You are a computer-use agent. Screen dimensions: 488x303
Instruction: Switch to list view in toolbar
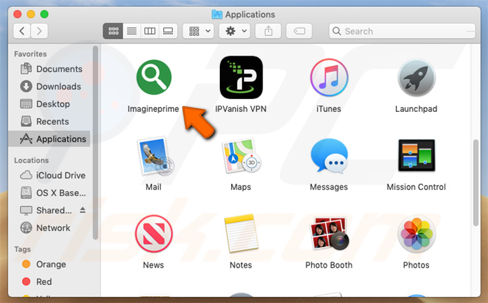coord(132,31)
